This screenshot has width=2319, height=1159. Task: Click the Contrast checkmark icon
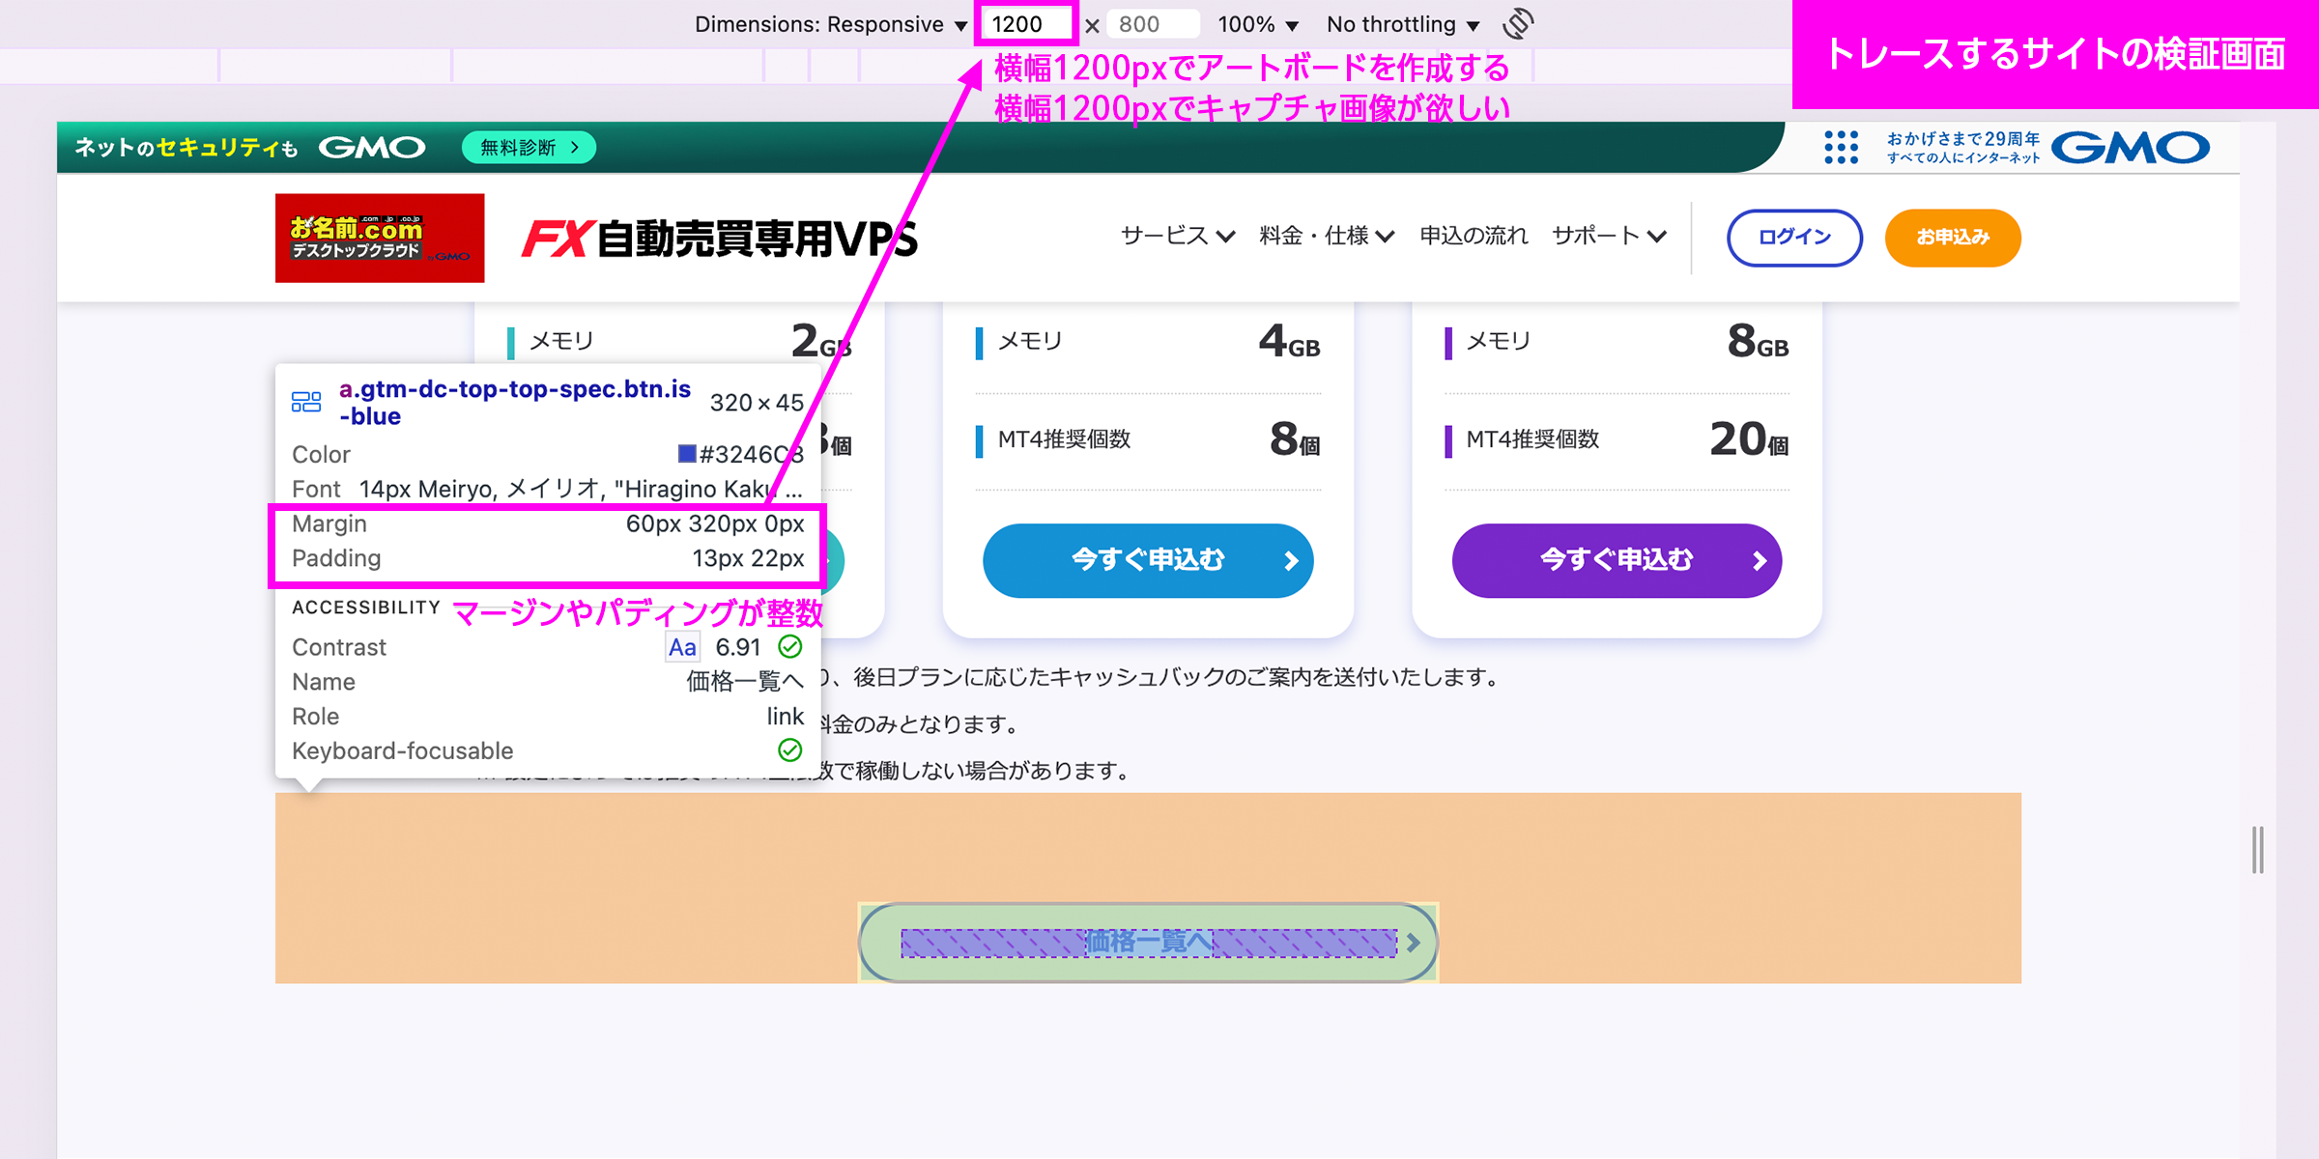tap(790, 646)
